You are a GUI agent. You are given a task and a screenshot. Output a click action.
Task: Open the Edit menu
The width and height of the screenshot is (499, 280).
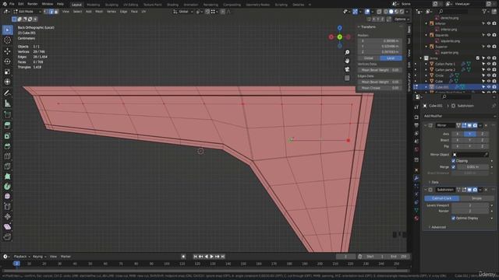(x=21, y=4)
